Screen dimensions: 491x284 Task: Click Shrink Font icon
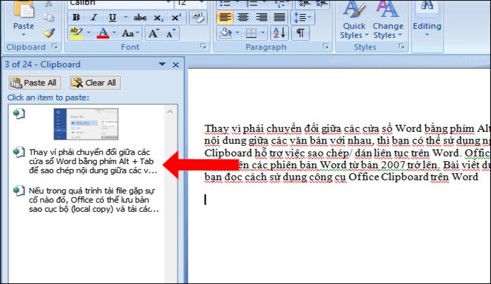pos(171,33)
